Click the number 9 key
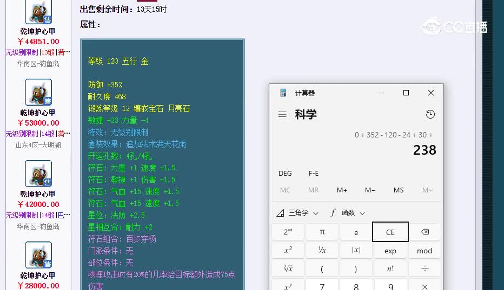Screen dimensions: 504x290 [x=390, y=285]
